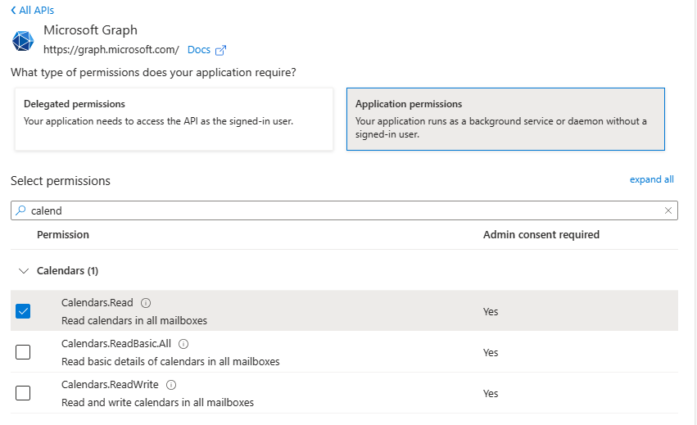This screenshot has width=697, height=425.
Task: Click the search magnifier icon
Action: pyautogui.click(x=20, y=210)
